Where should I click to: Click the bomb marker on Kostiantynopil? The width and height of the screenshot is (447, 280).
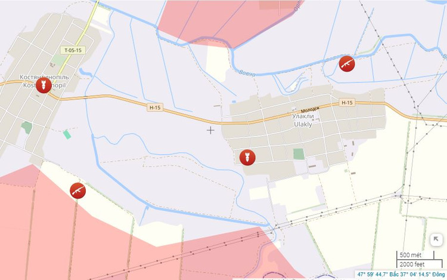click(44, 85)
